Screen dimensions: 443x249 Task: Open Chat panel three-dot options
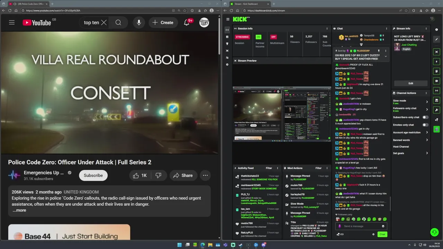(387, 29)
